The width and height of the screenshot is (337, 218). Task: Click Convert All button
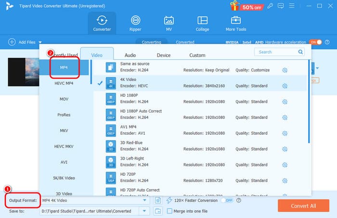pyautogui.click(x=303, y=206)
